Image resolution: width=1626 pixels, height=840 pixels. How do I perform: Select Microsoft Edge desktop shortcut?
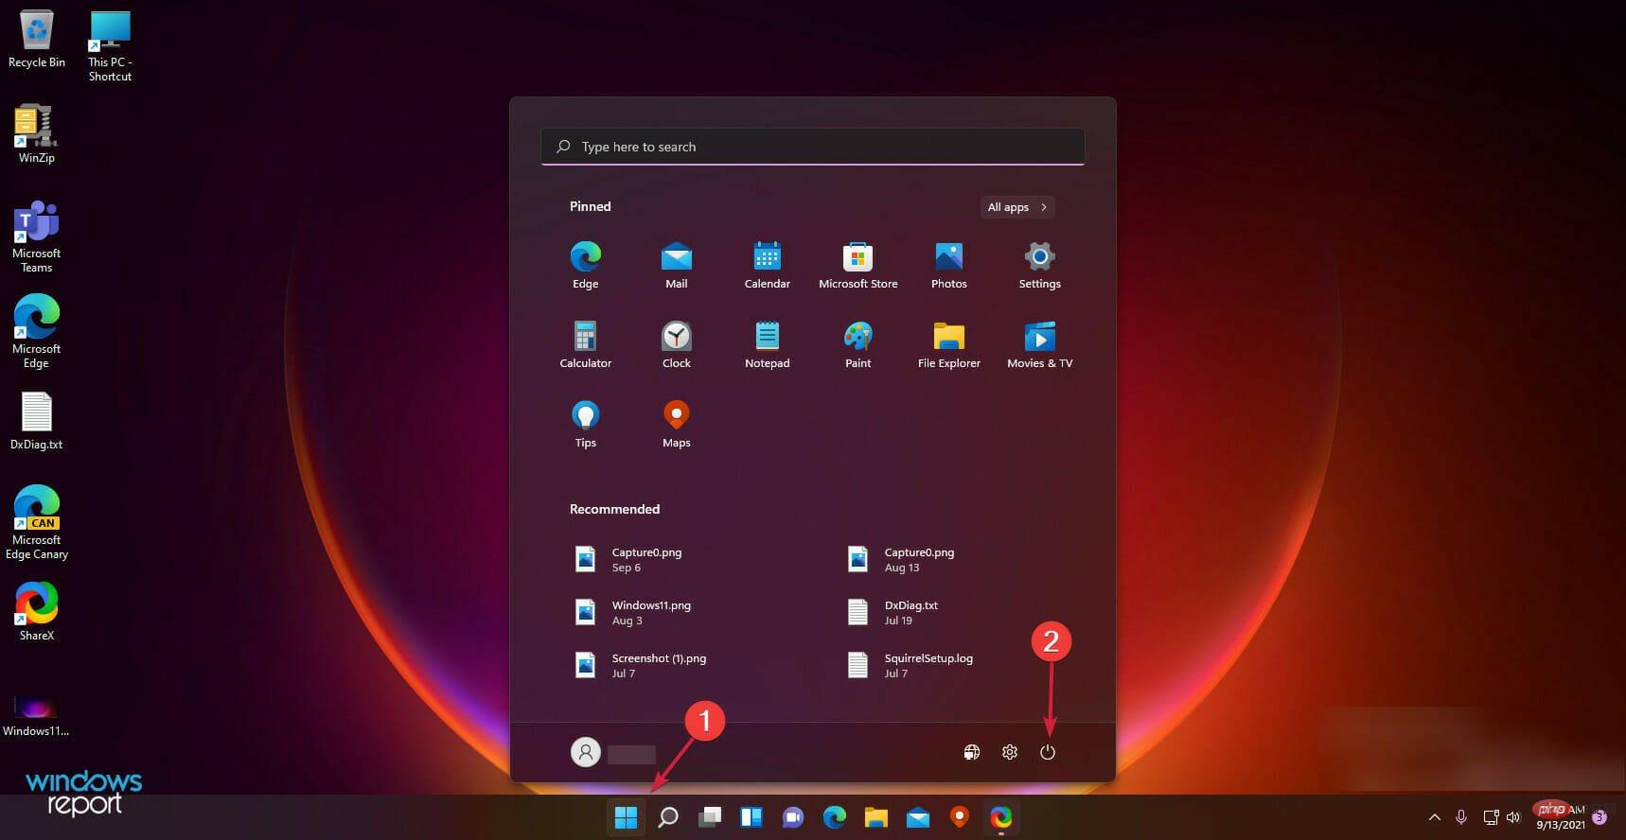[36, 331]
